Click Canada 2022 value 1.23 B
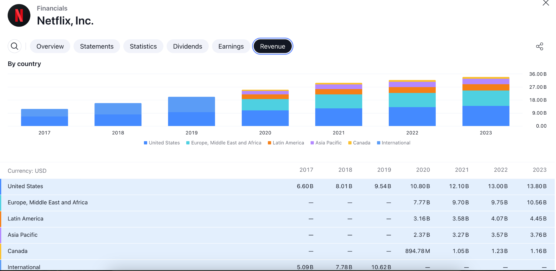This screenshot has width=556, height=271. (x=500, y=251)
